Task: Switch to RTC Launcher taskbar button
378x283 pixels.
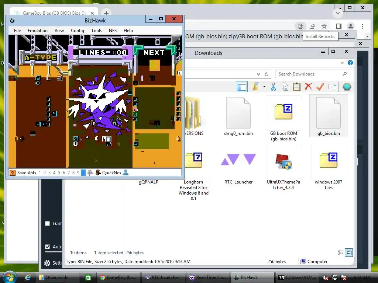Action: point(163,277)
